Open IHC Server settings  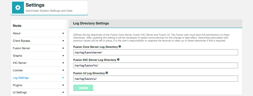[39, 63]
